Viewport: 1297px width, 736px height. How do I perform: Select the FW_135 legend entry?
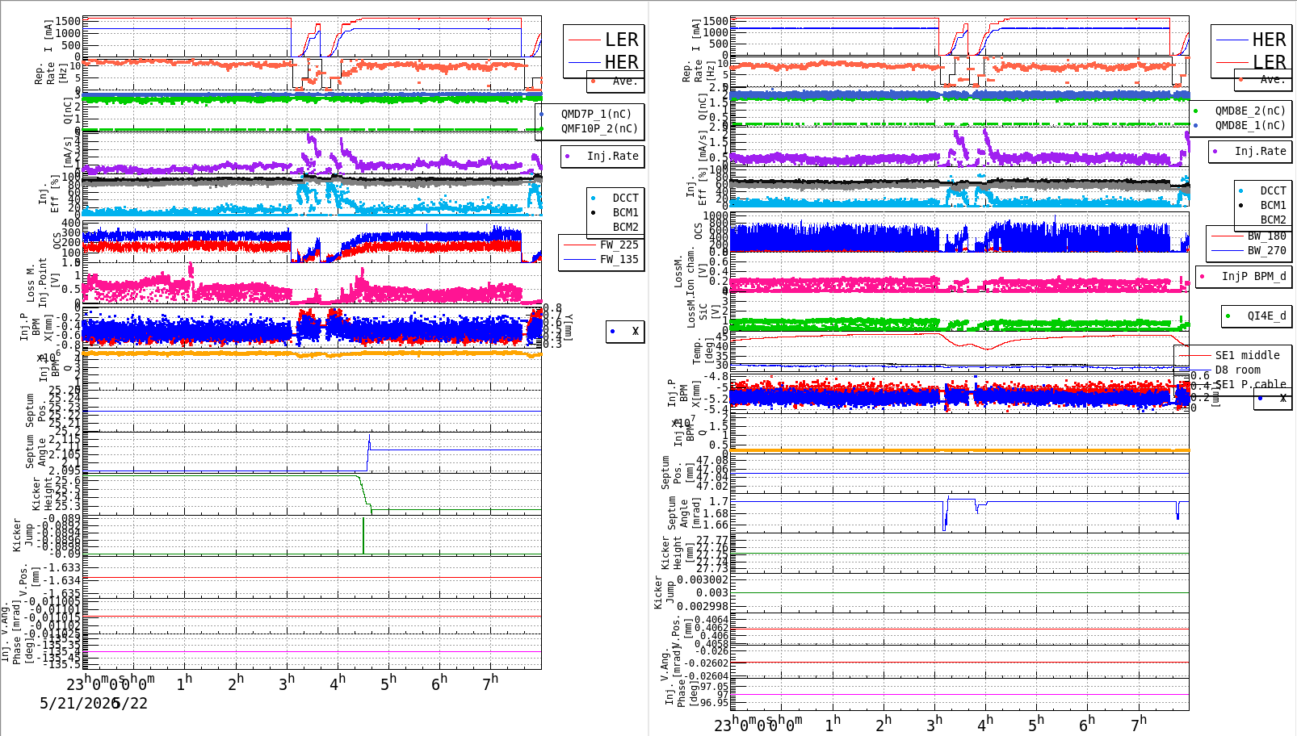tap(619, 259)
